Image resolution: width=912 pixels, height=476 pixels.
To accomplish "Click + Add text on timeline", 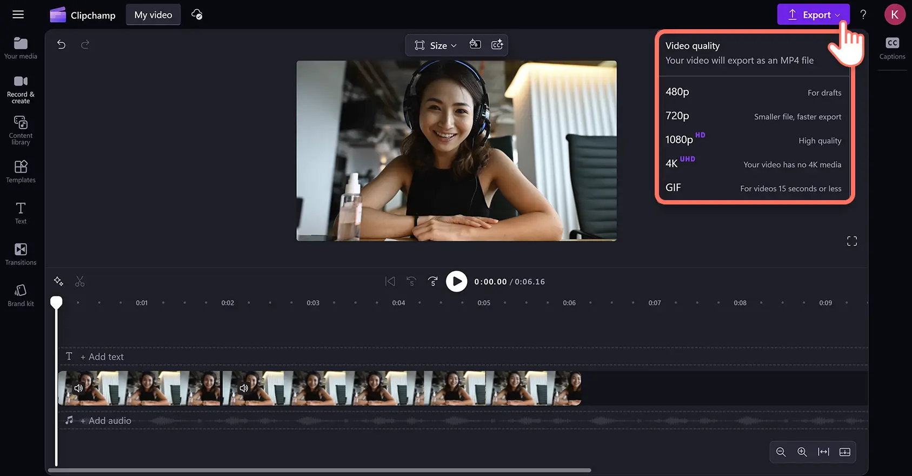I will click(x=102, y=357).
